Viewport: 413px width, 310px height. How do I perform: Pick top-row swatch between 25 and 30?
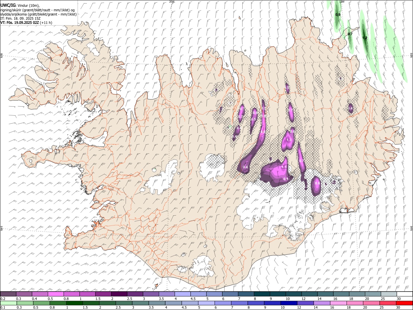tap(388, 294)
